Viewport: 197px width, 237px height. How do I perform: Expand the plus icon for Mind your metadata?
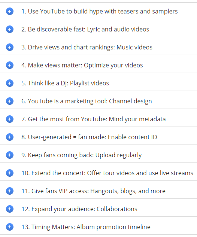[x=10, y=119]
